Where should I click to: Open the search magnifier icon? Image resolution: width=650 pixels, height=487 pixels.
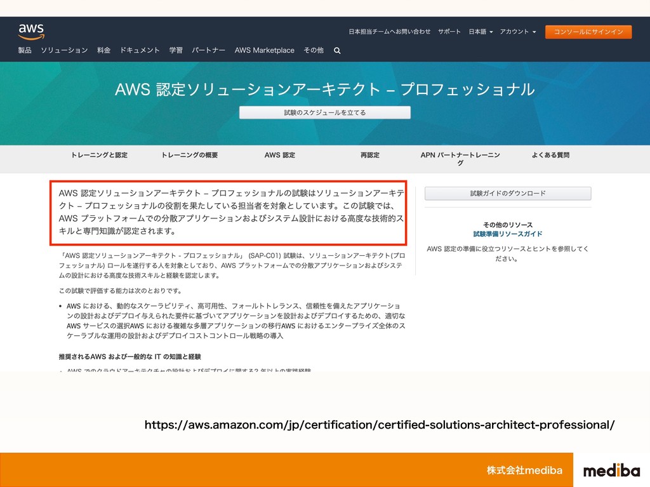[337, 51]
